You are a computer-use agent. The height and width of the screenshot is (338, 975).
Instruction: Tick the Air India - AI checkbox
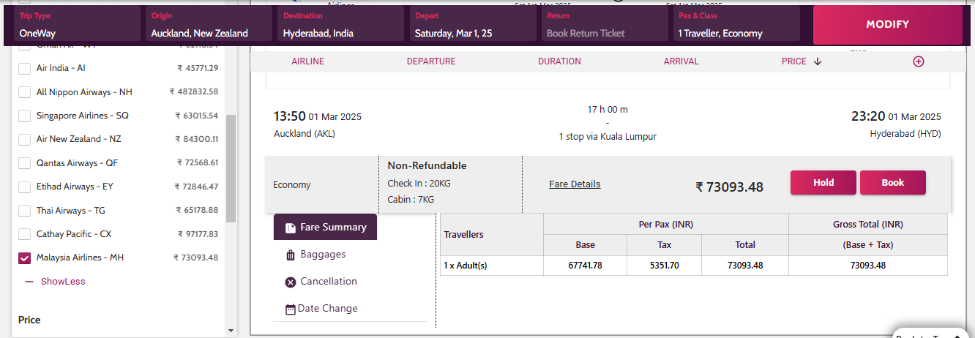24,68
